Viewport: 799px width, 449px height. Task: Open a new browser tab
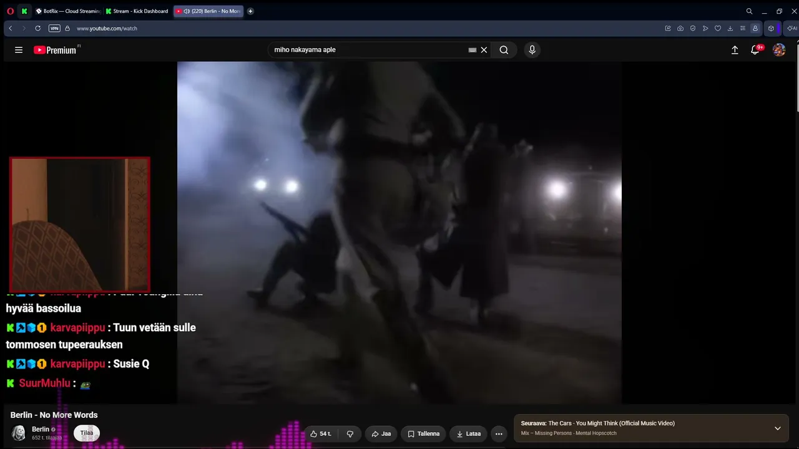(250, 11)
